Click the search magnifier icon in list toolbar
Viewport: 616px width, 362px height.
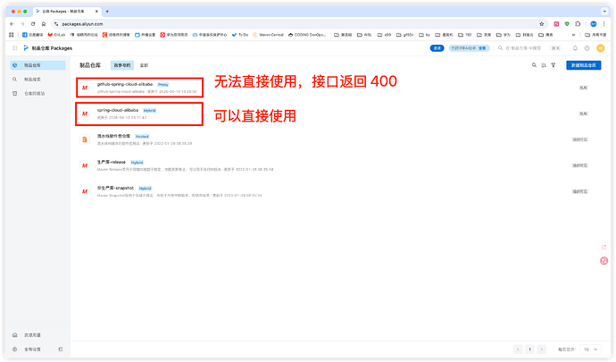534,65
